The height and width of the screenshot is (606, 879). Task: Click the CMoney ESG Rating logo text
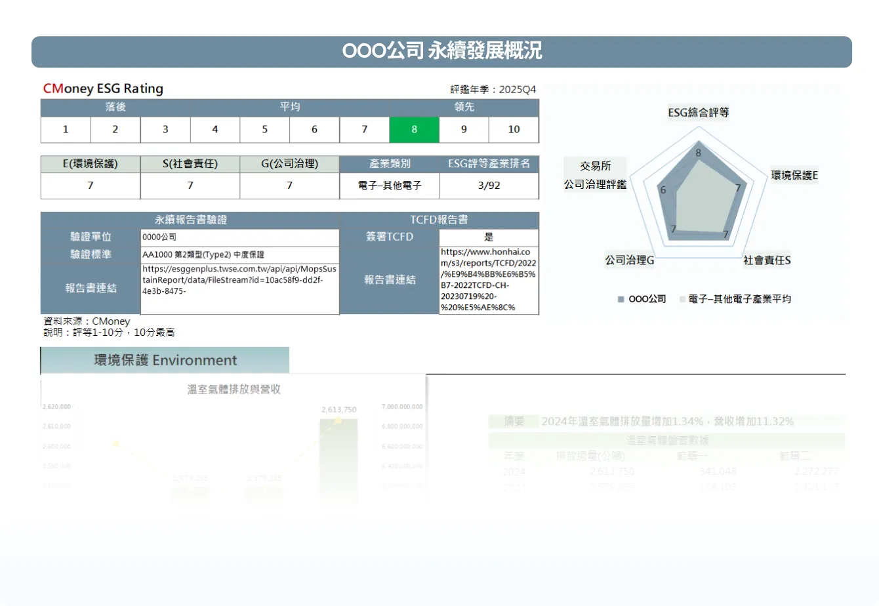103,89
